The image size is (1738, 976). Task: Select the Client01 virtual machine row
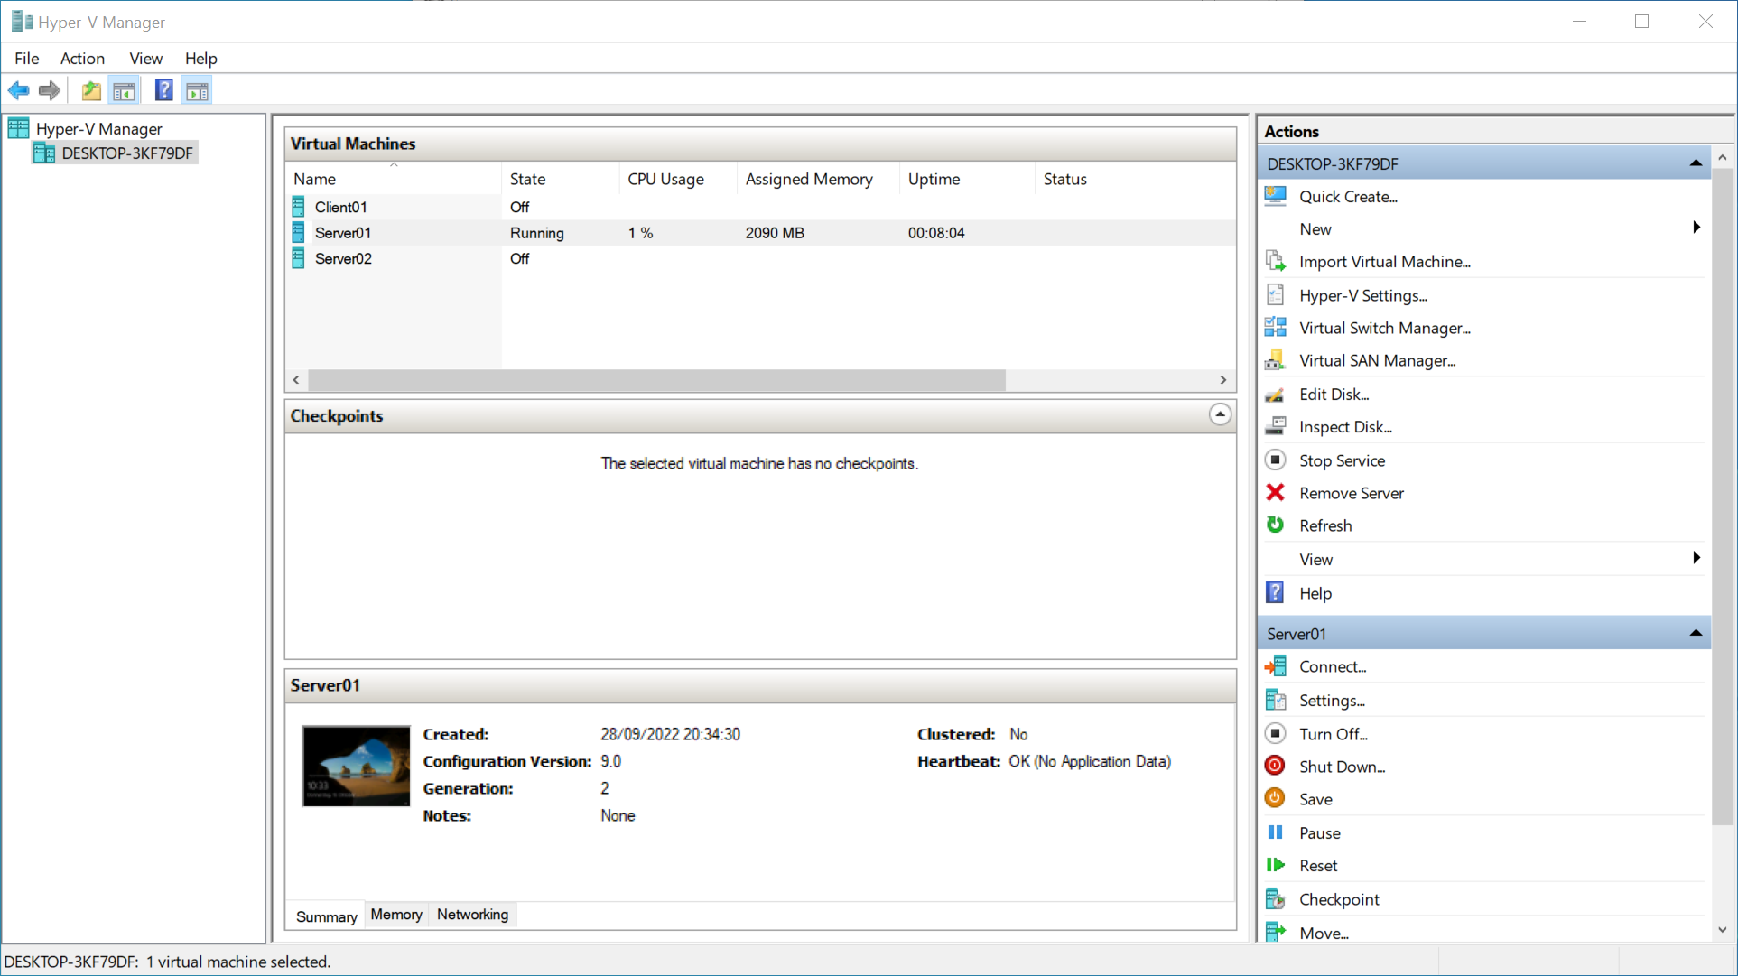760,207
